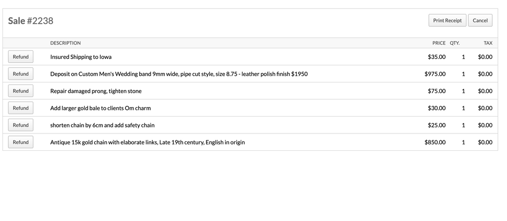507x221 pixels.
Task: Refund the wedding band deposit line
Action: (21, 74)
